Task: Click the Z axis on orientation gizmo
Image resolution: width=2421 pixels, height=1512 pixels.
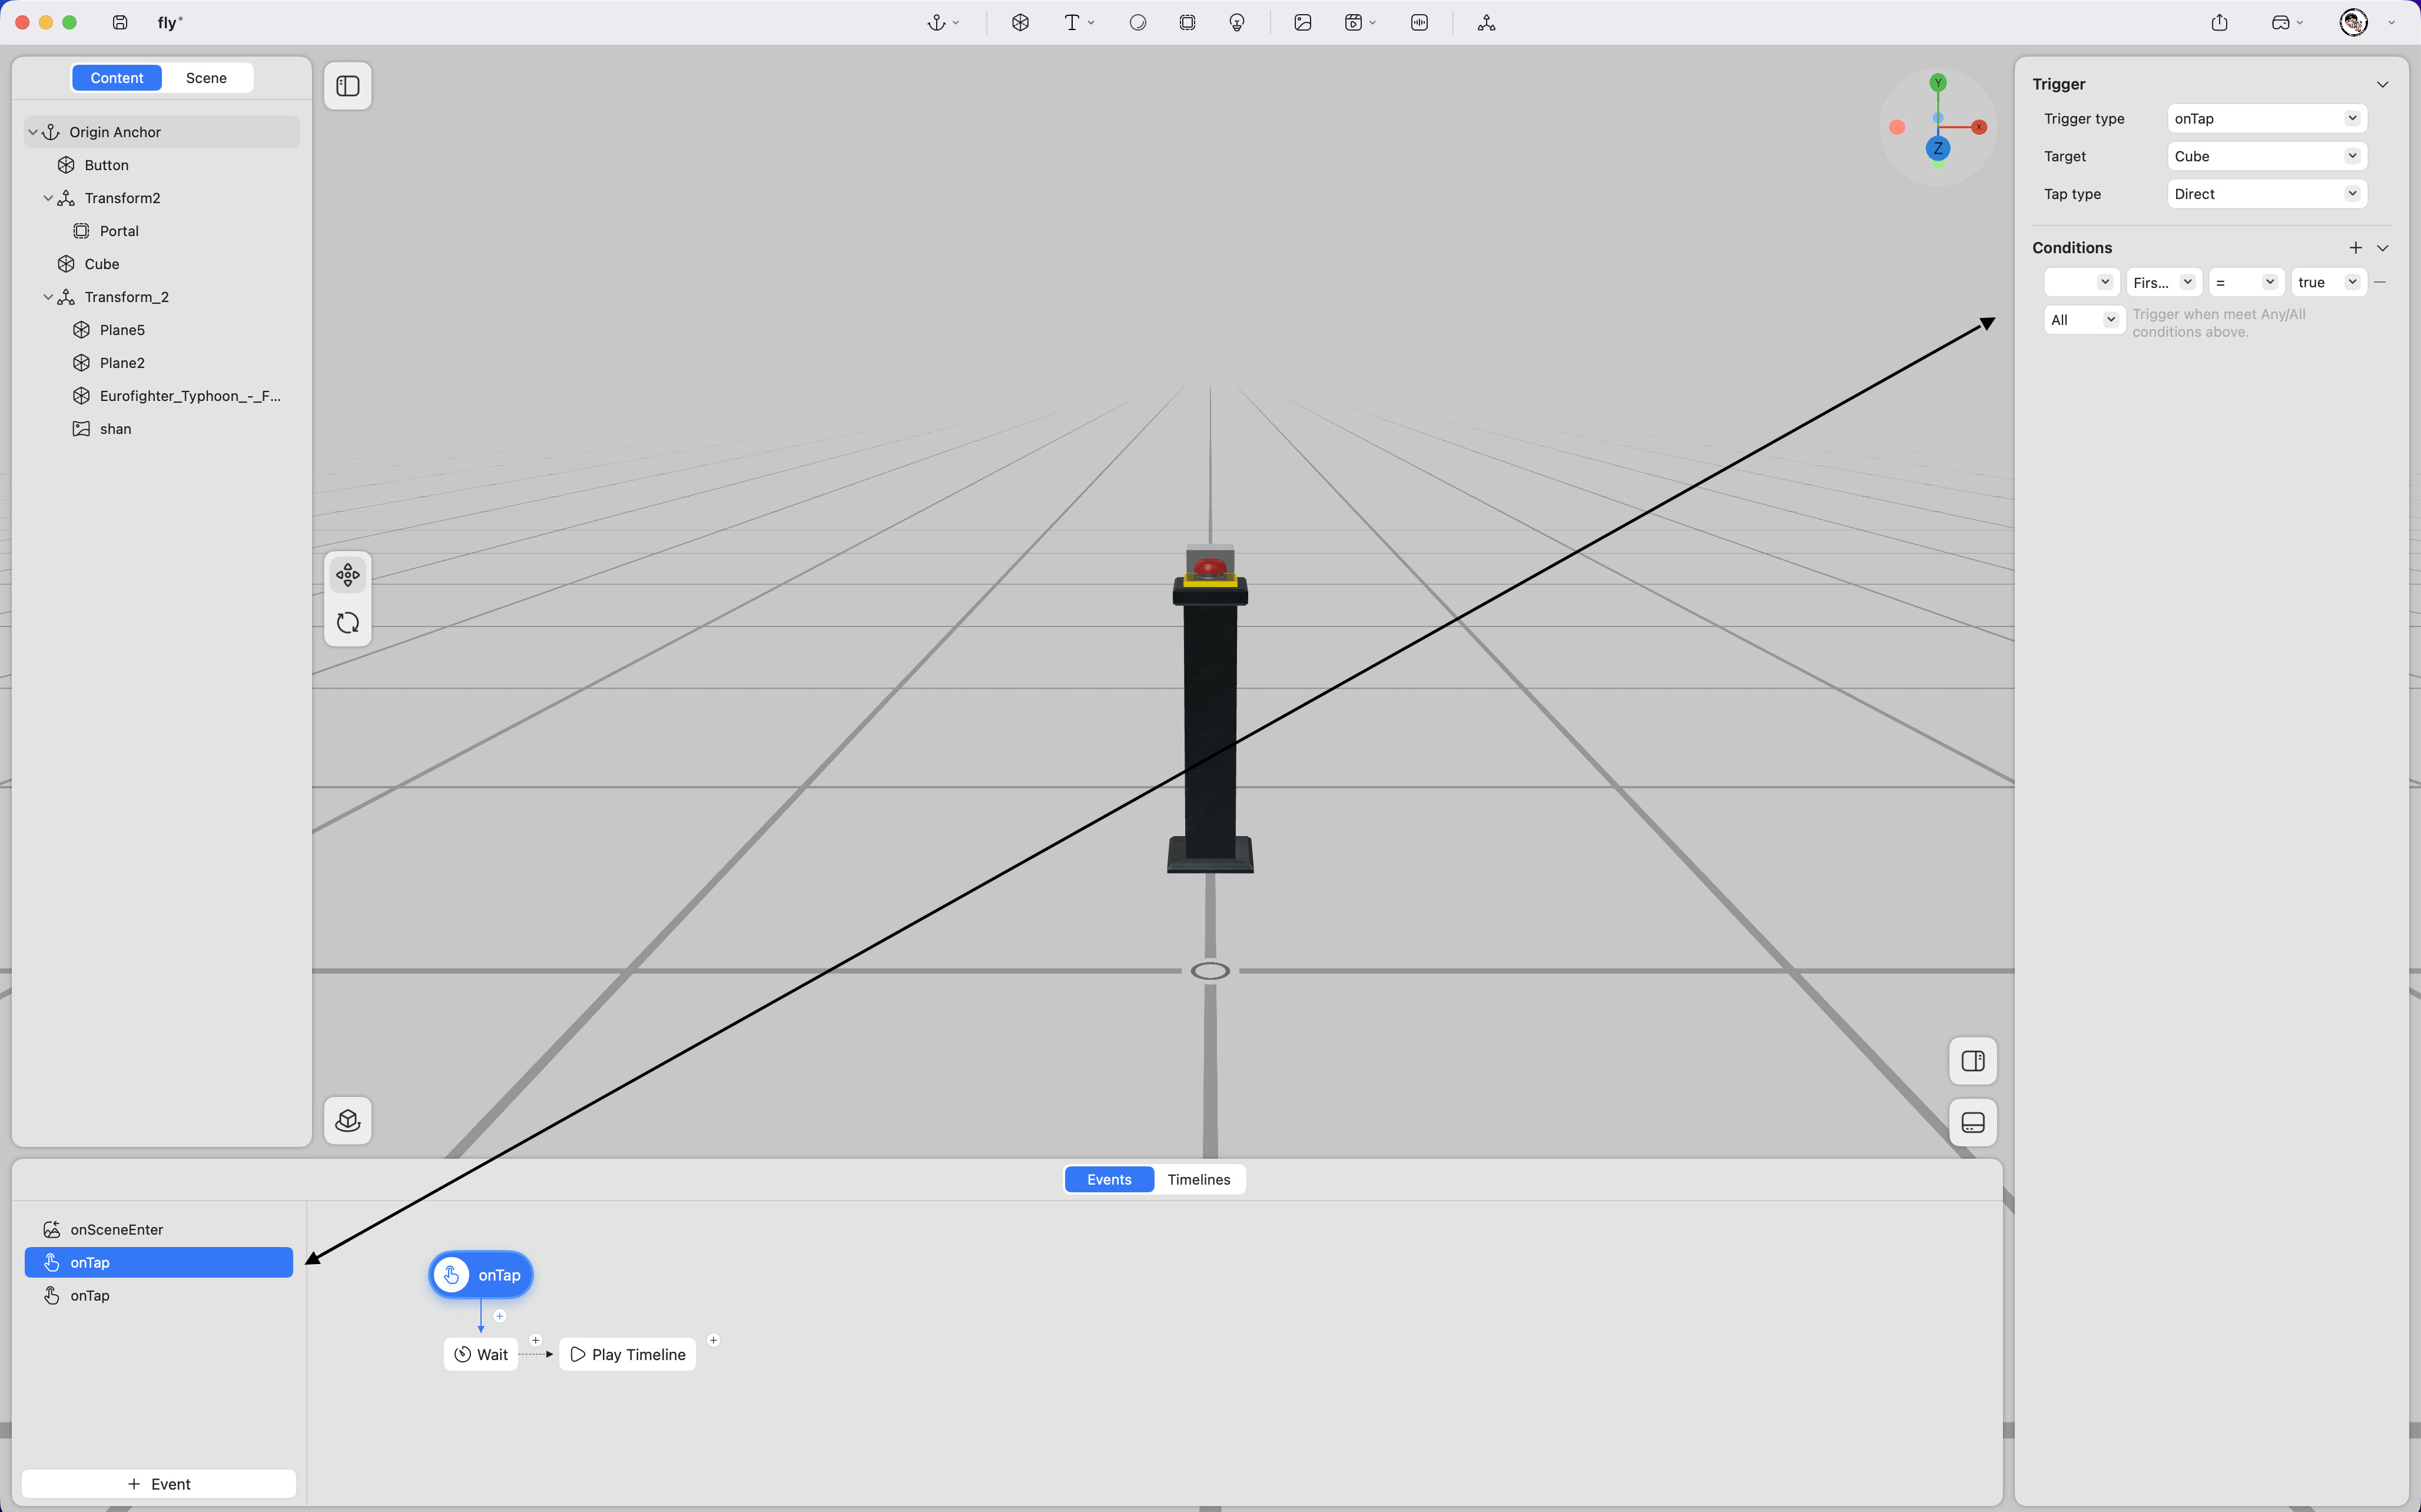Action: (1937, 148)
